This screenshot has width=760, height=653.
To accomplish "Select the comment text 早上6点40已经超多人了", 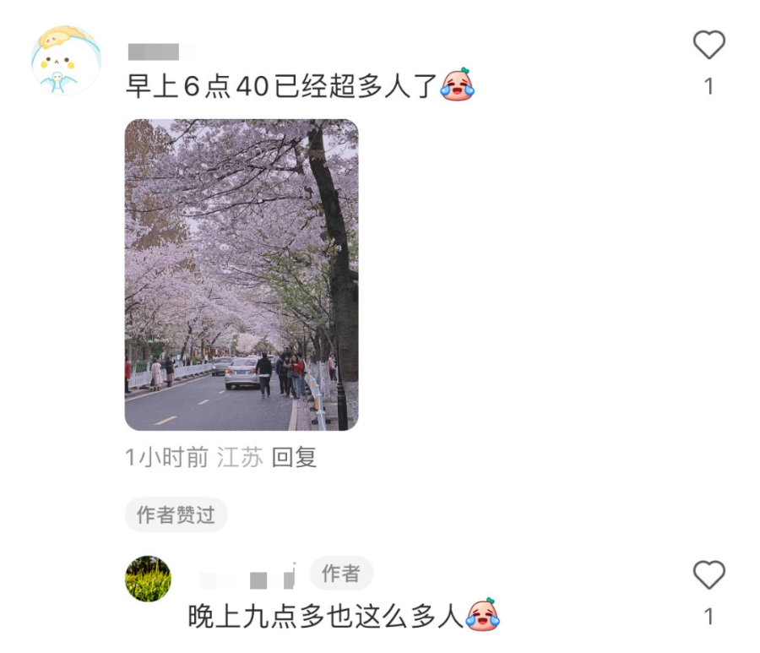I will tap(282, 86).
